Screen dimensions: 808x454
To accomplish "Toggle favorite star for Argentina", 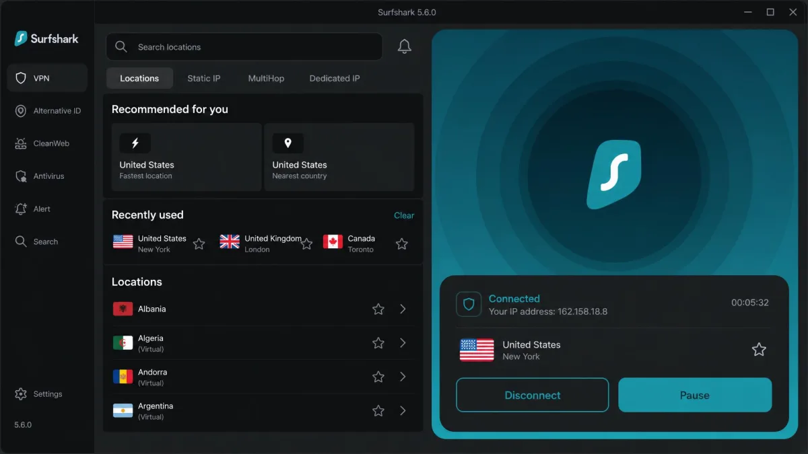I will click(378, 410).
